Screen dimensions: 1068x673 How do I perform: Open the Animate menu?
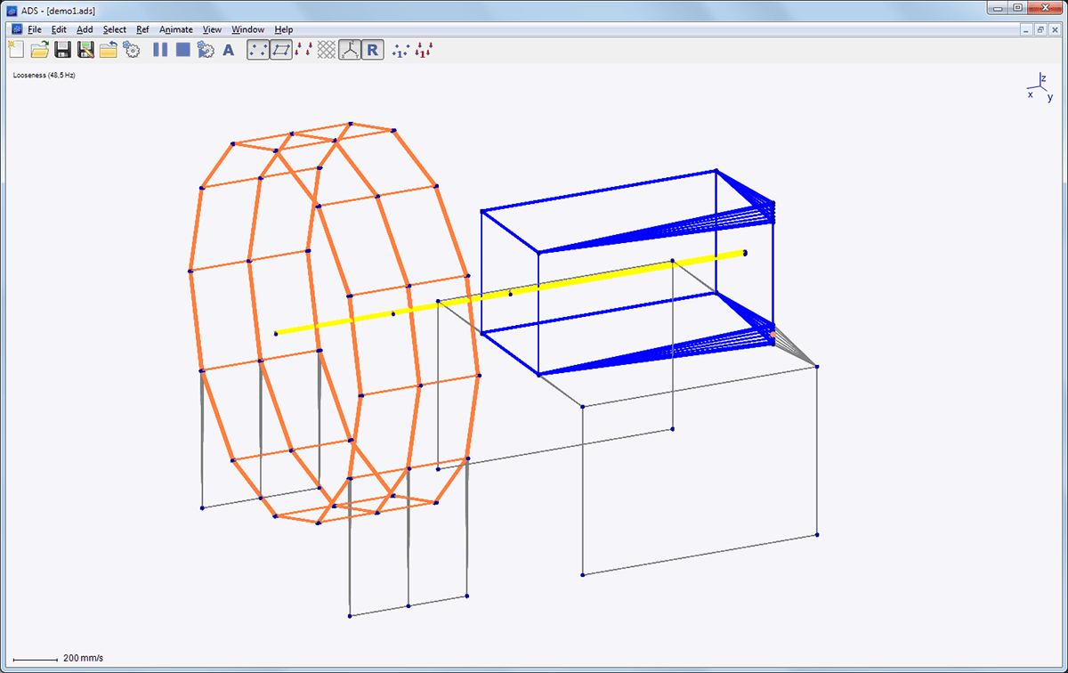(x=175, y=29)
